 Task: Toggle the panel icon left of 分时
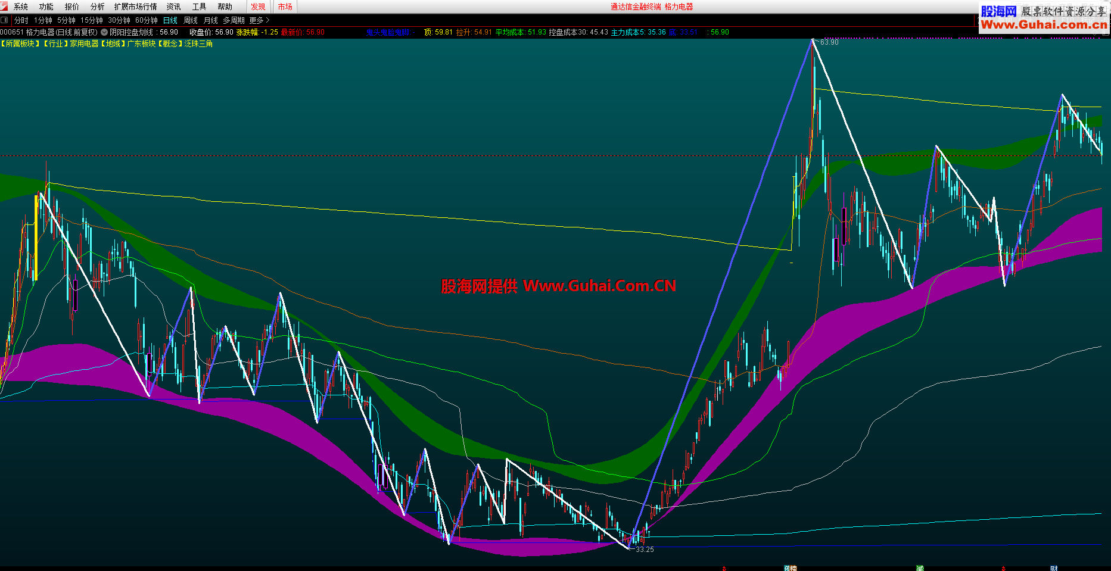click(x=5, y=20)
